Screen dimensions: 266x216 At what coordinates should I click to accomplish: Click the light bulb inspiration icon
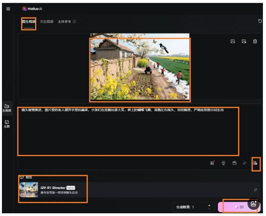click(x=223, y=163)
